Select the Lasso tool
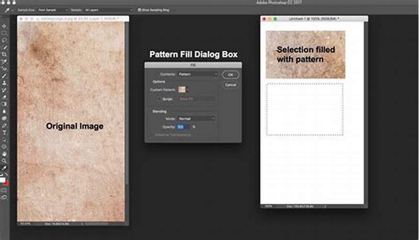Image resolution: width=419 pixels, height=240 pixels. coord(4,40)
